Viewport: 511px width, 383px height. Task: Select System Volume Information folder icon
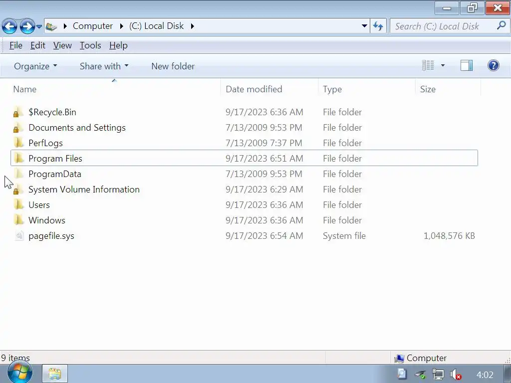click(x=18, y=189)
